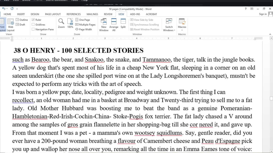The height and width of the screenshot is (153, 273).
Task: Open the REVIEW ribbon tab
Action: point(108,14)
